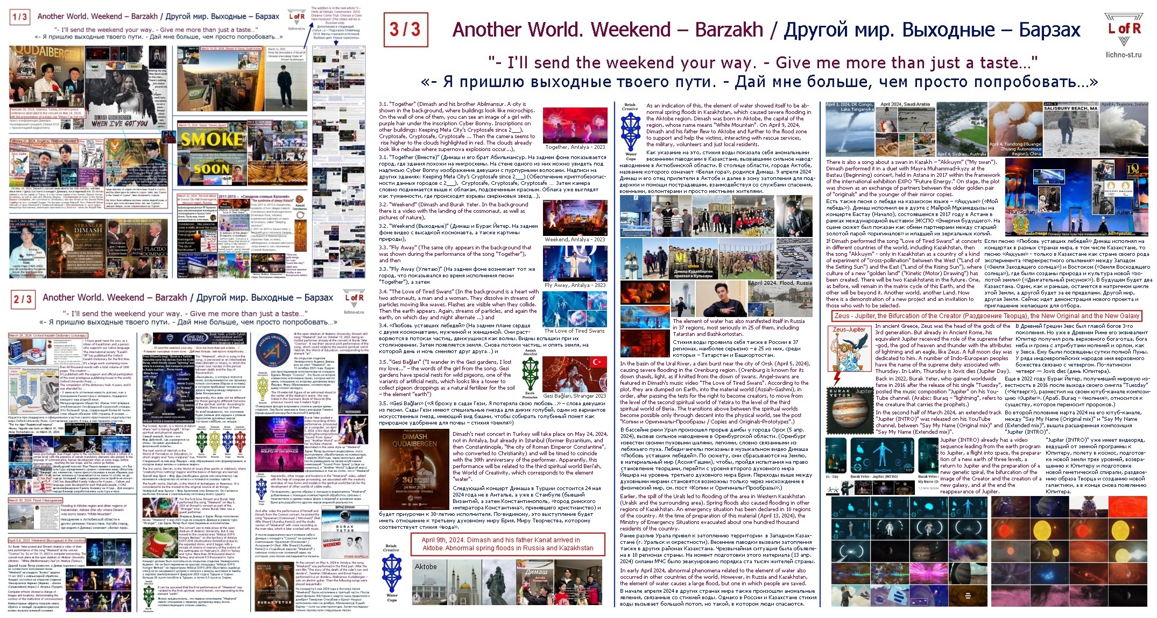Click the L of R logo on slide 2/3
The height and width of the screenshot is (618, 1157).
(x=354, y=298)
